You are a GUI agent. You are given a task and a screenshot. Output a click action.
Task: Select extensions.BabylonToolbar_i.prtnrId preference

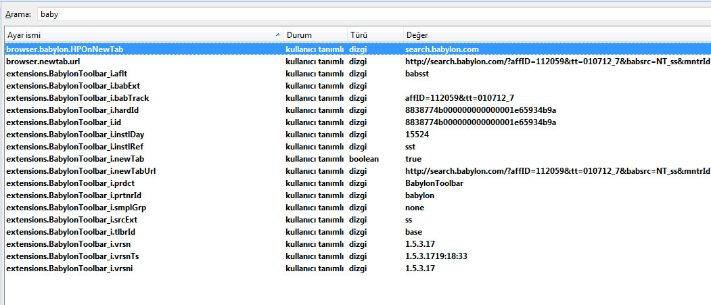click(x=357, y=195)
